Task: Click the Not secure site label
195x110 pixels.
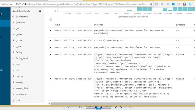Action: pos(6,4)
